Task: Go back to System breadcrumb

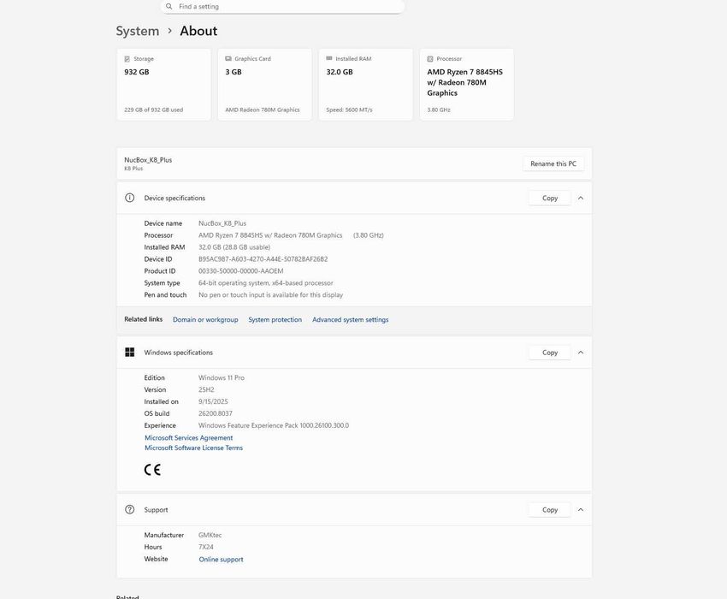Action: (138, 31)
